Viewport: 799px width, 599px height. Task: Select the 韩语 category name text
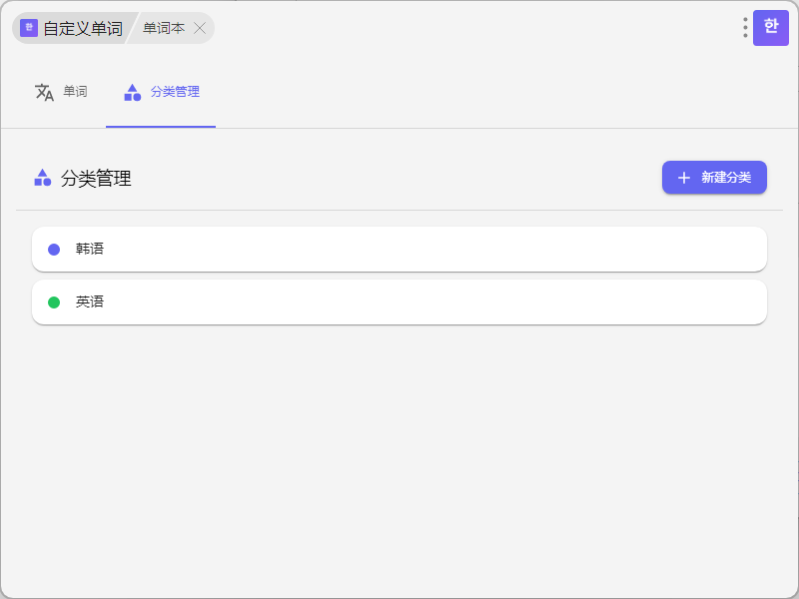pos(90,249)
